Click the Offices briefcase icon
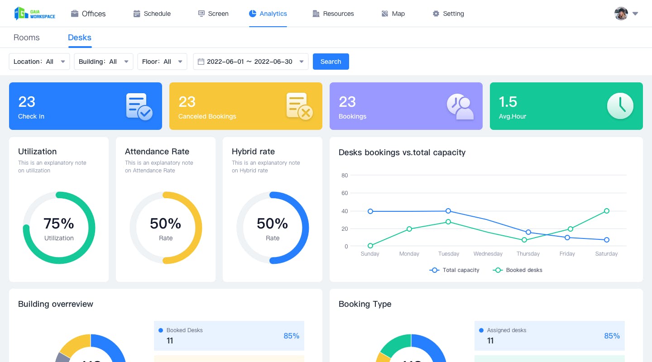Screen dimensions: 652x362 (x=75, y=14)
